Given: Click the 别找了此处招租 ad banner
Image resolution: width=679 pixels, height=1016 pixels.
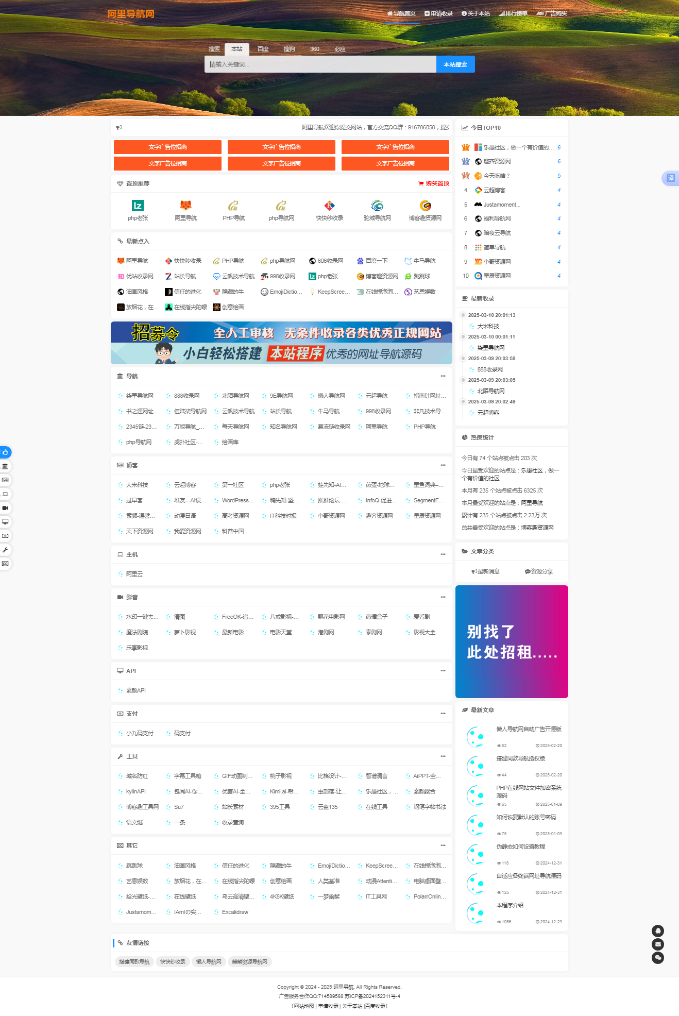Looking at the screenshot, I should [x=512, y=642].
